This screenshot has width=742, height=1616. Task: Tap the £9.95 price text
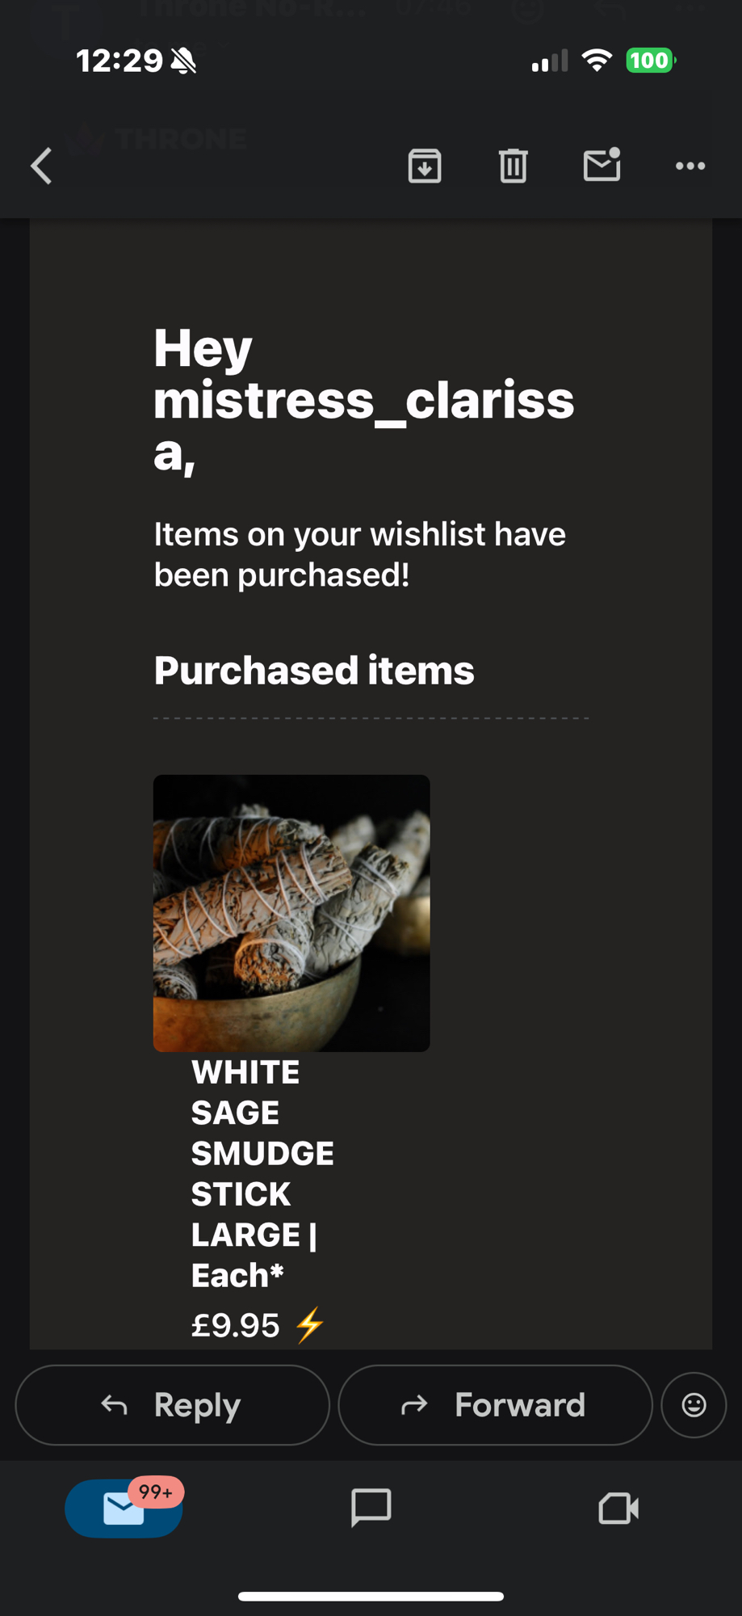235,1325
